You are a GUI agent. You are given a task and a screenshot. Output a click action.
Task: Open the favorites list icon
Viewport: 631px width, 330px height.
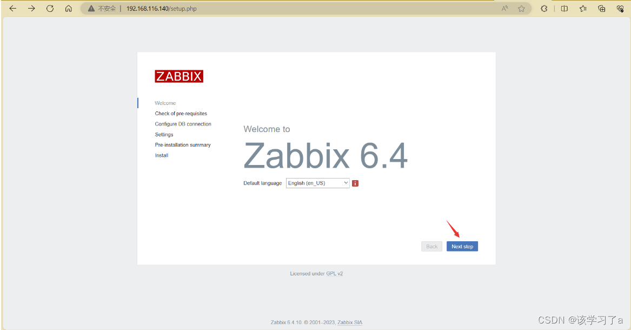coord(583,9)
